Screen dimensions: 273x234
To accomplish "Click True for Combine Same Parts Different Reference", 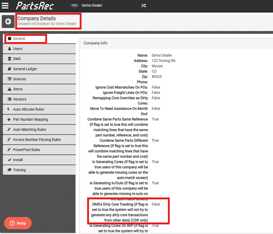I will (x=155, y=141).
